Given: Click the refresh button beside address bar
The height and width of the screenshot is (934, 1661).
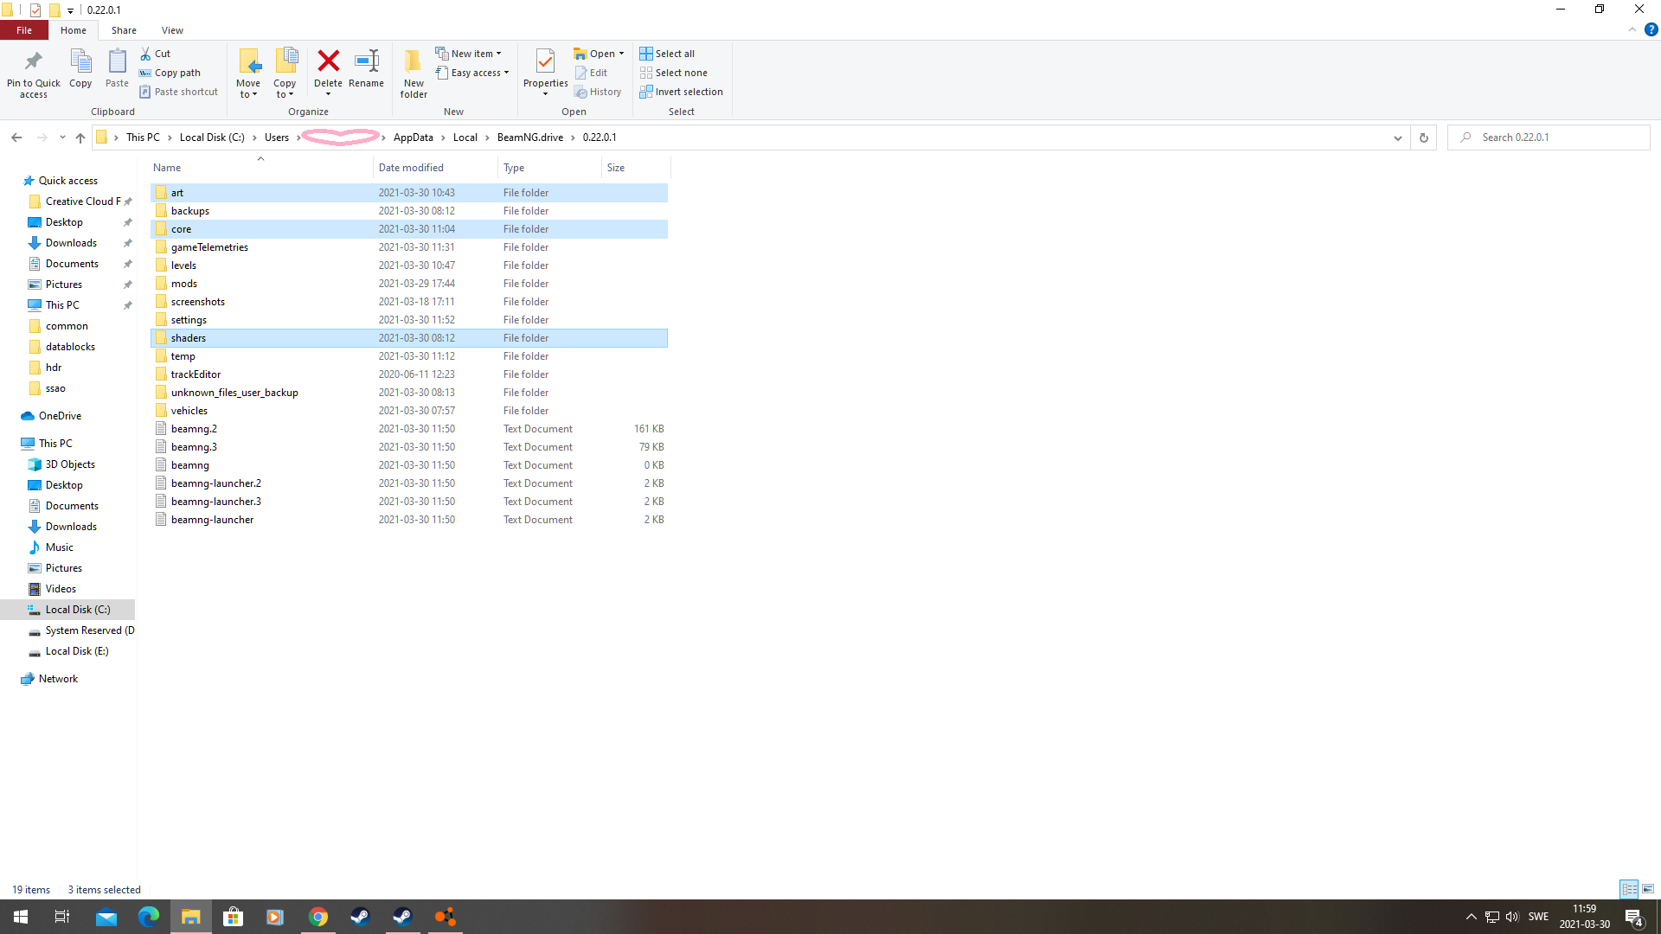Looking at the screenshot, I should 1423,138.
